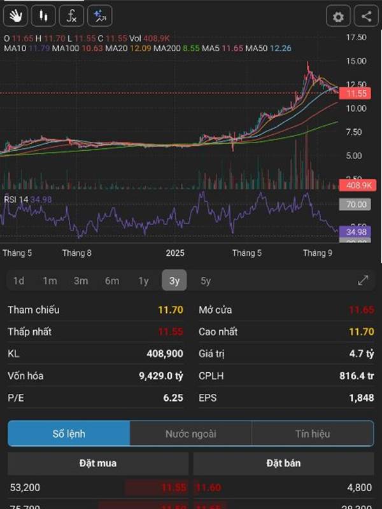Click the Giá trị value 4.7 tỷ

click(x=362, y=354)
